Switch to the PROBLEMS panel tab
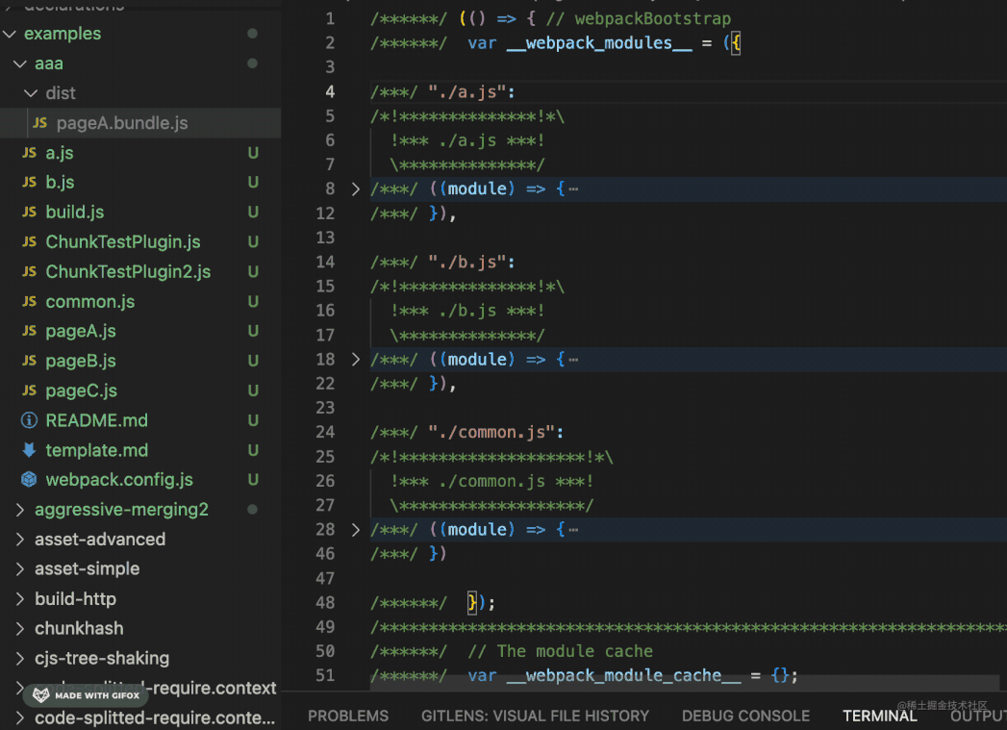1007x730 pixels. (x=348, y=716)
